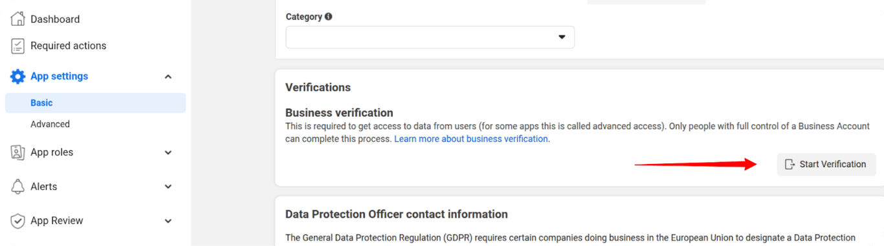Expand the App roles chevron
884x246 pixels.
168,153
